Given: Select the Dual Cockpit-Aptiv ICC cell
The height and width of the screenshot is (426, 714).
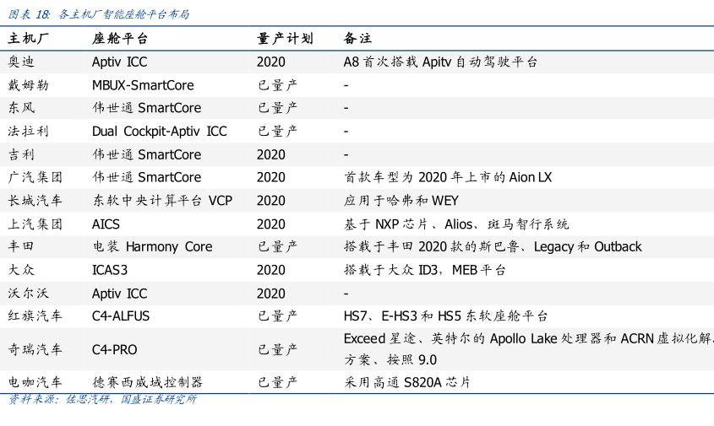Looking at the screenshot, I should [159, 132].
